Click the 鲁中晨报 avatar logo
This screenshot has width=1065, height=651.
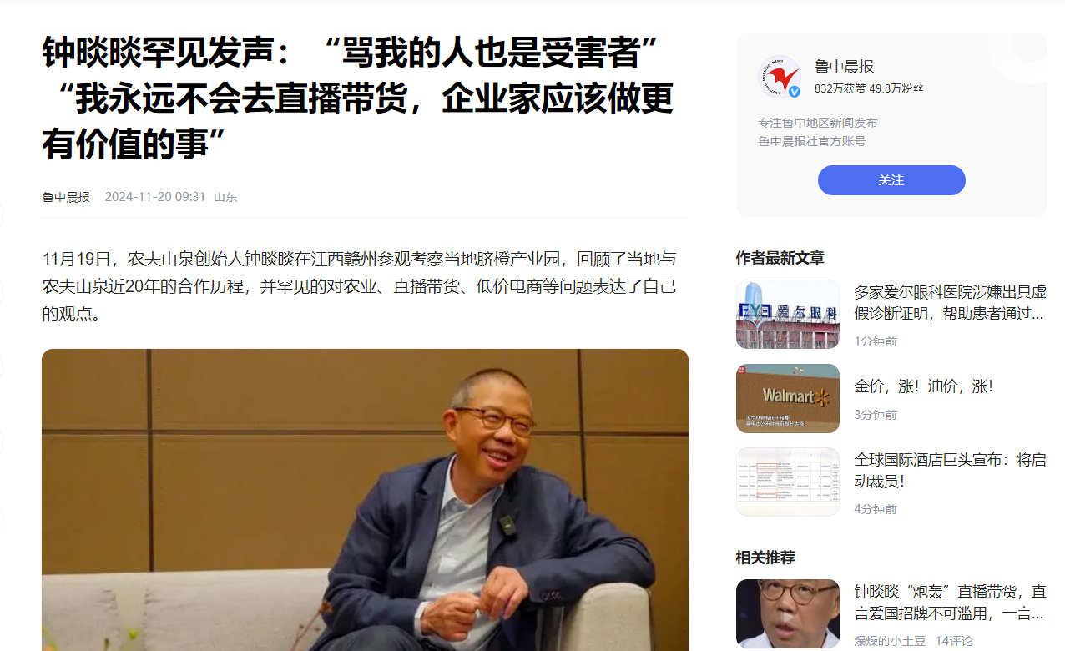point(780,77)
